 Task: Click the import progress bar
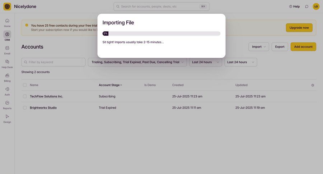tap(161, 33)
